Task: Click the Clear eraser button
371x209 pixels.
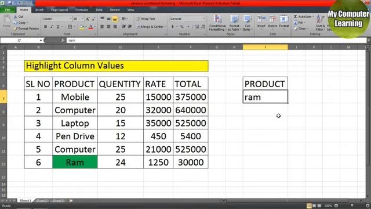Action: coord(301,28)
